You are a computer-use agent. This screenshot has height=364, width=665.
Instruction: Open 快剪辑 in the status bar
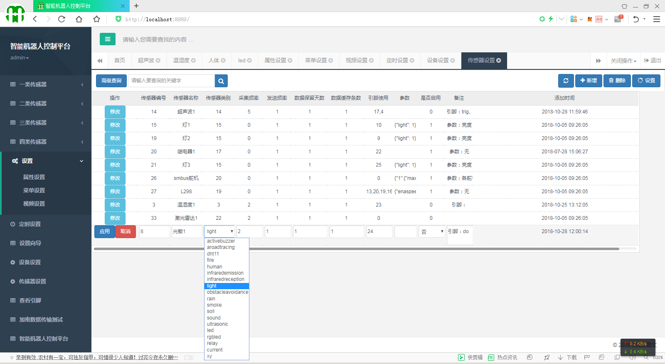(x=470, y=357)
